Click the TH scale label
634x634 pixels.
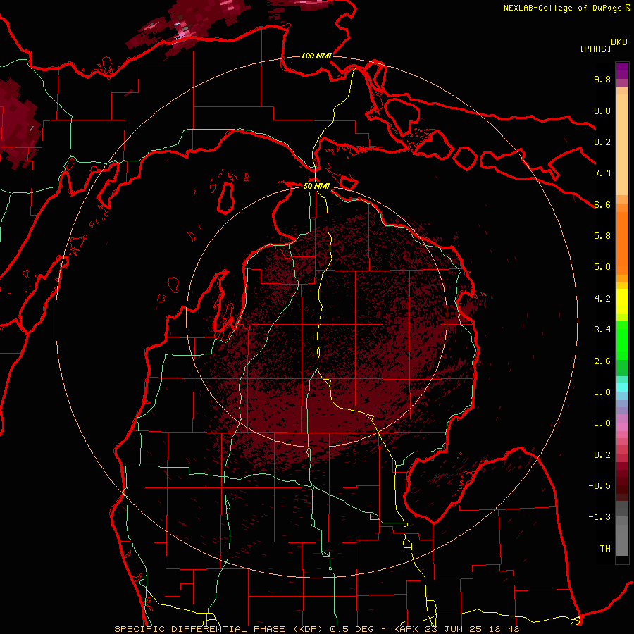tap(605, 549)
